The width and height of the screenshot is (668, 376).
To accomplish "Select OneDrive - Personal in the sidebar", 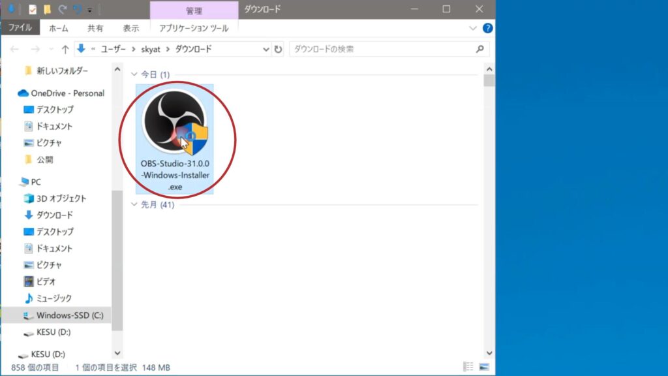I will pyautogui.click(x=67, y=93).
